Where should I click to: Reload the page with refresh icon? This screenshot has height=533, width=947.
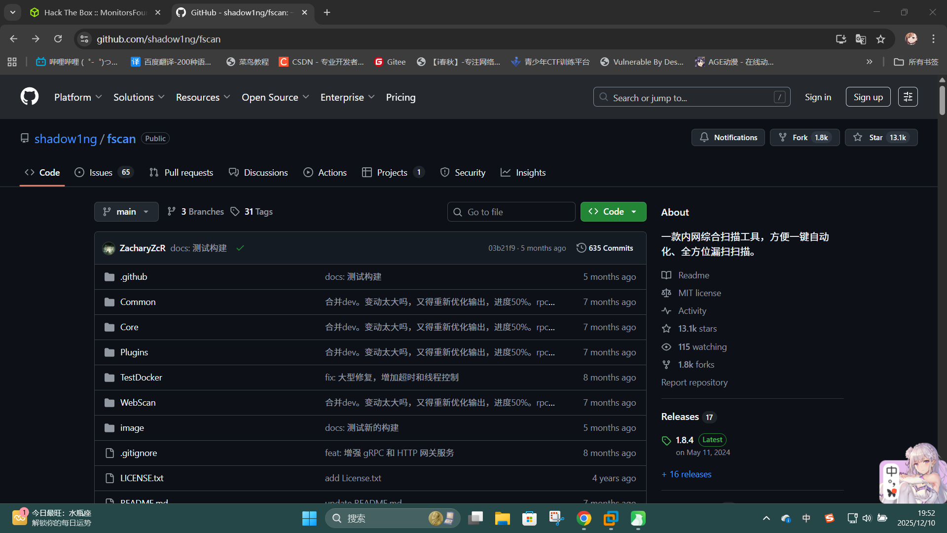(x=58, y=39)
